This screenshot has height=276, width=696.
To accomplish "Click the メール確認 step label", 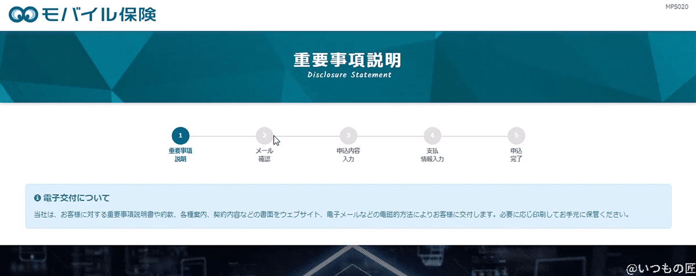I will click(264, 155).
